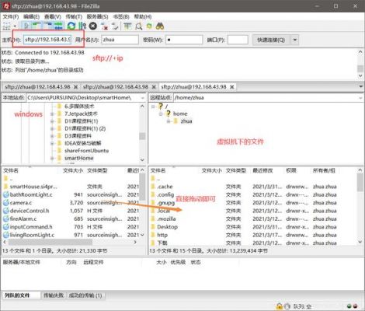This screenshot has width=365, height=311.
Task: Toggle synchronized browsing icon
Action: click(x=149, y=26)
